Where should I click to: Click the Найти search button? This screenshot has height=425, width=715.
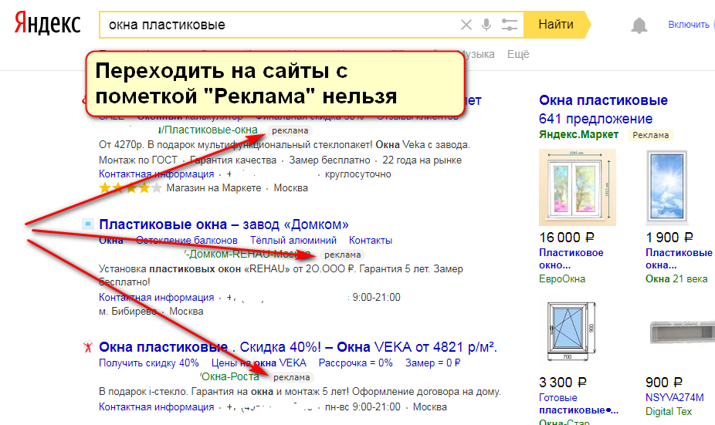[556, 25]
